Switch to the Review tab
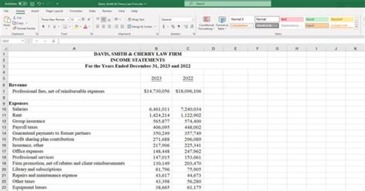Image resolution: width=365 pixels, height=191 pixels. click(107, 11)
